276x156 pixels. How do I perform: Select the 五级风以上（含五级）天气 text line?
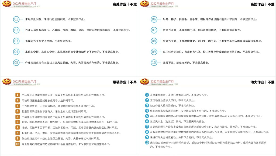click(x=177, y=121)
